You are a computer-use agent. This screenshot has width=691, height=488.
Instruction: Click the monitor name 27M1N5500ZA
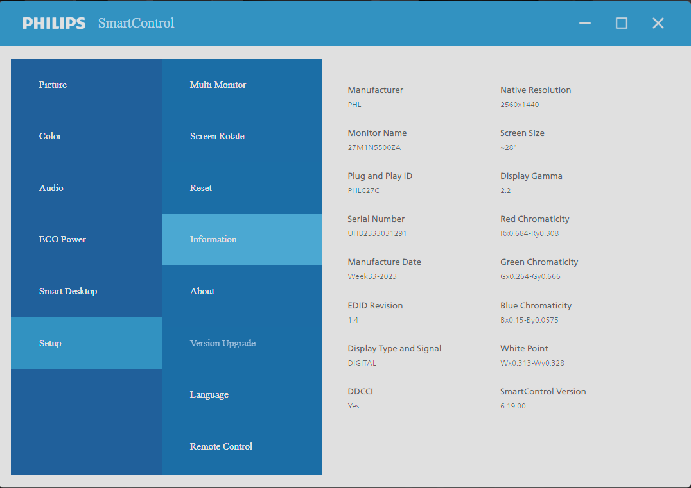tap(374, 148)
